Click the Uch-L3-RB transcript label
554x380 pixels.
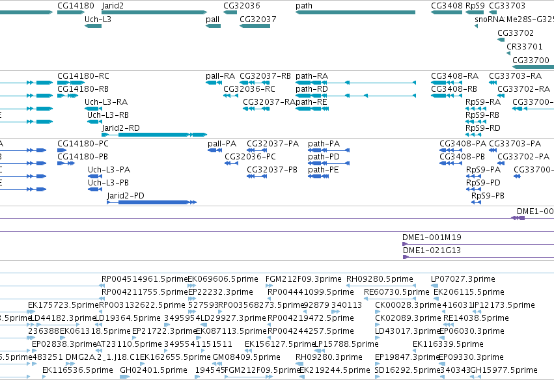pyautogui.click(x=108, y=115)
